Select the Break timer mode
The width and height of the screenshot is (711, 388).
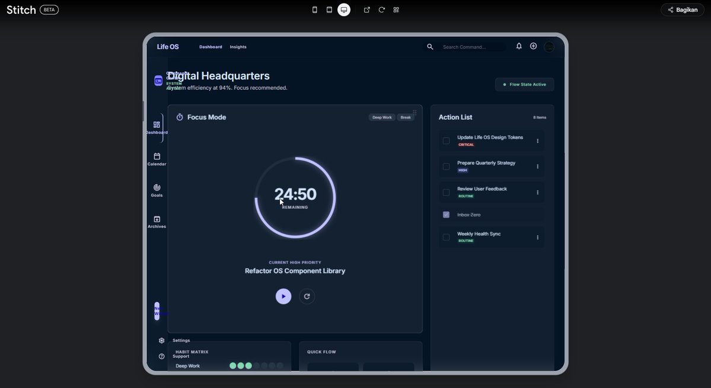[x=406, y=117]
